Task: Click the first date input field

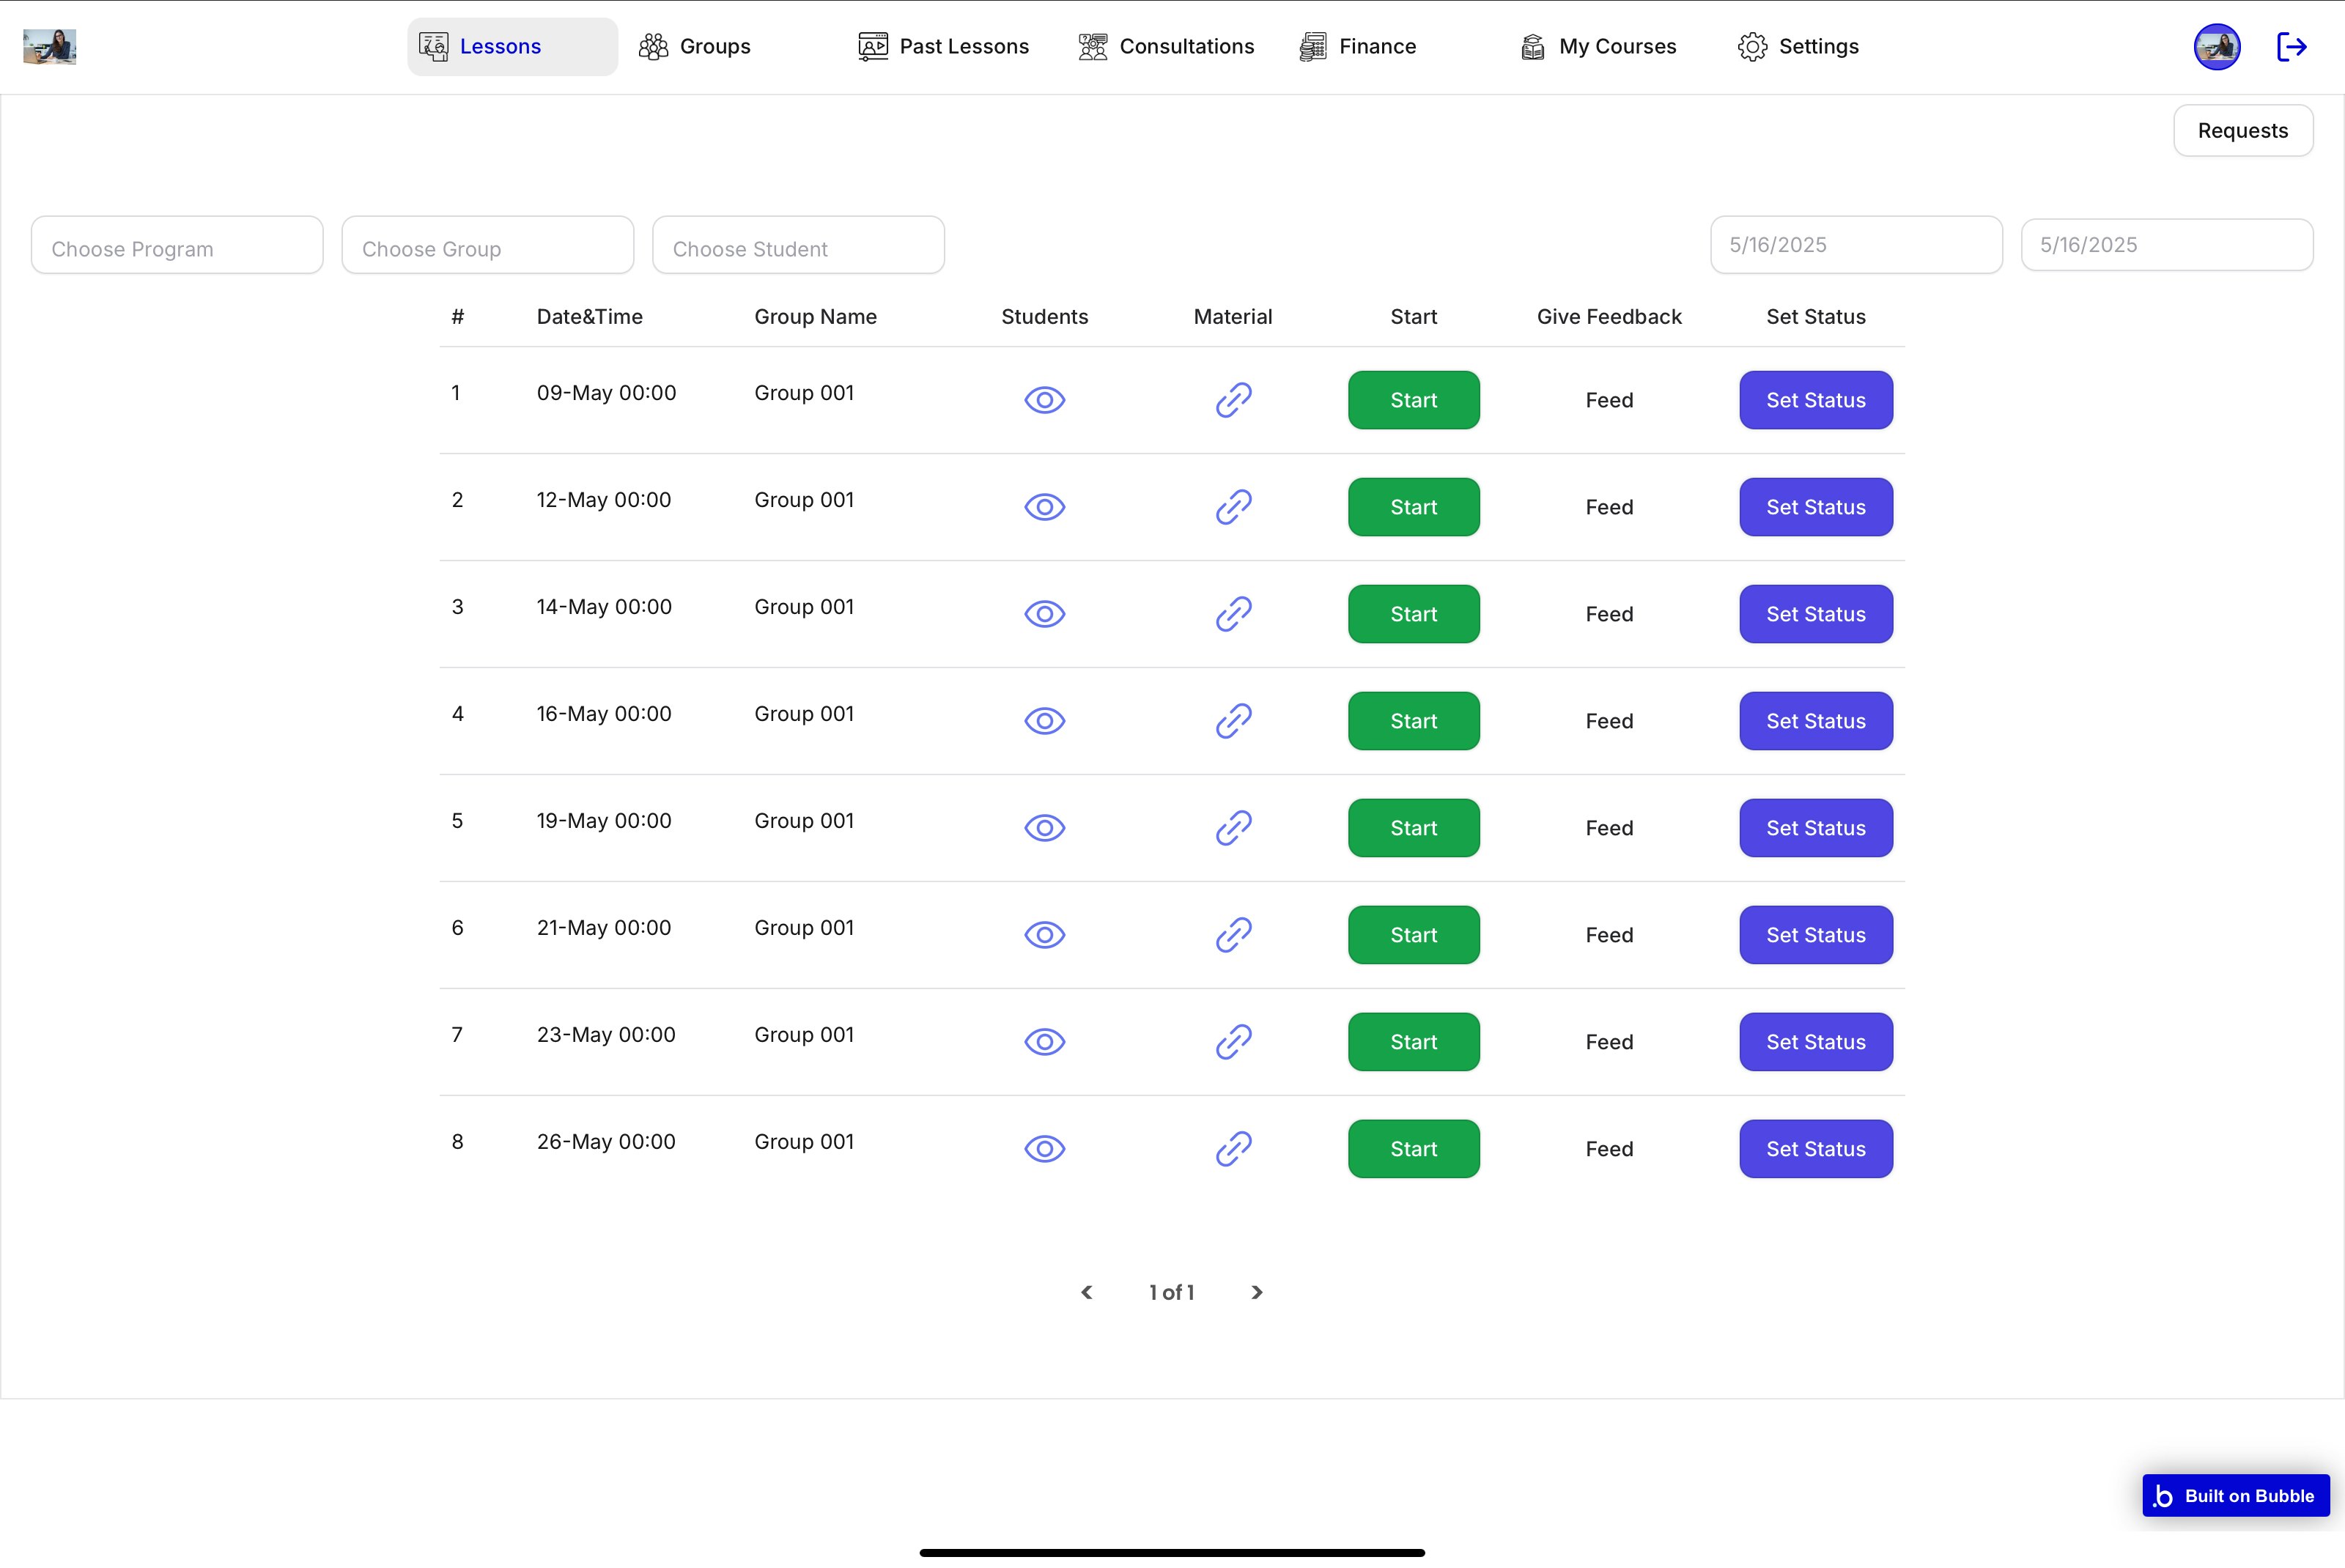Action: (x=1855, y=245)
